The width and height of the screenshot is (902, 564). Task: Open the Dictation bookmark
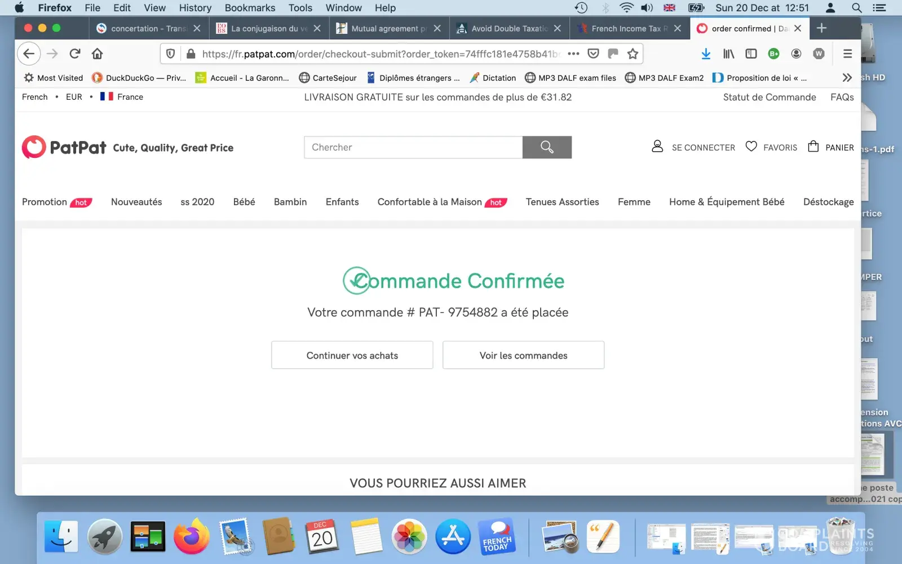[493, 78]
